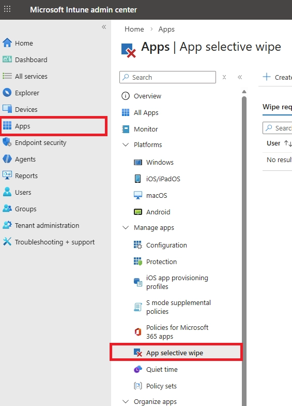
Task: Click Microsoft Intune admin center title
Action: pyautogui.click(x=84, y=9)
